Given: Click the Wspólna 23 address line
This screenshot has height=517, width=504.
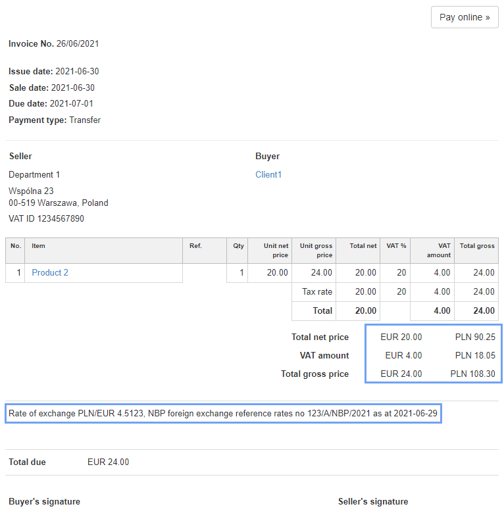Looking at the screenshot, I should point(31,191).
